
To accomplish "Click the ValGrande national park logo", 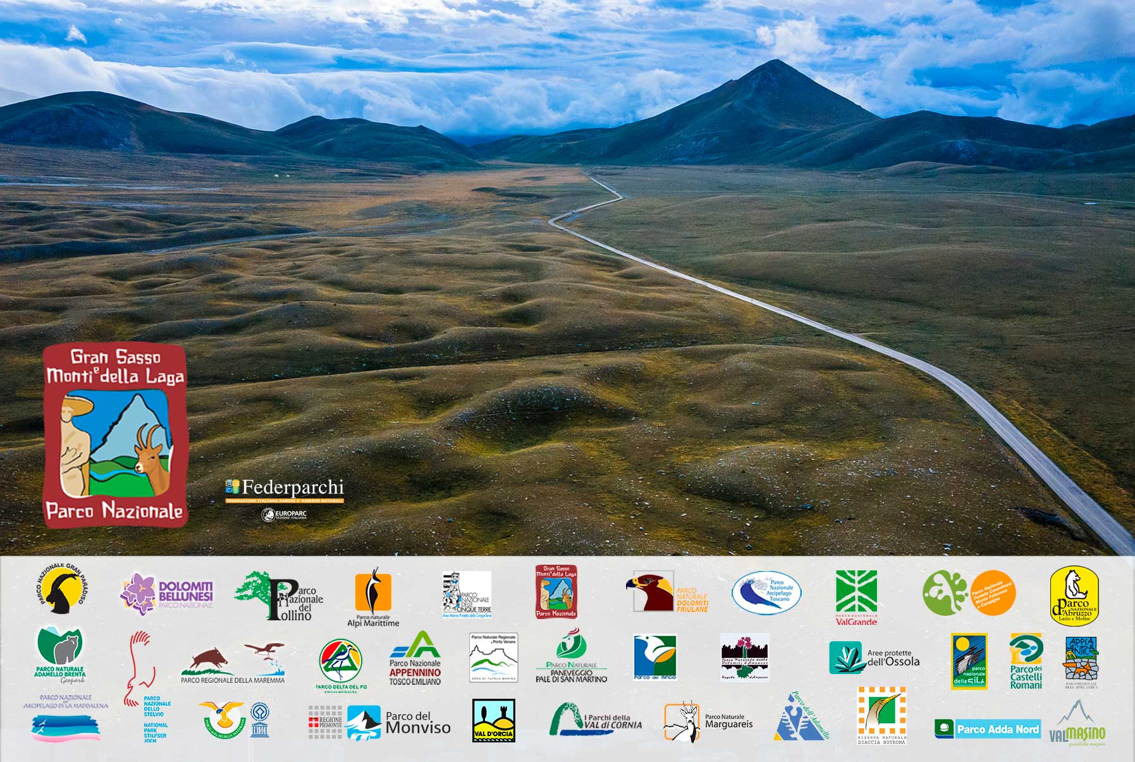I will tap(857, 598).
